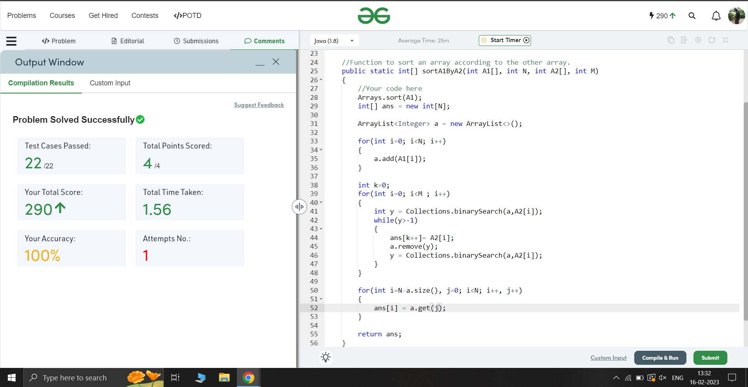Toggle fullscreen editor icon
This screenshot has height=387, width=748.
click(725, 40)
